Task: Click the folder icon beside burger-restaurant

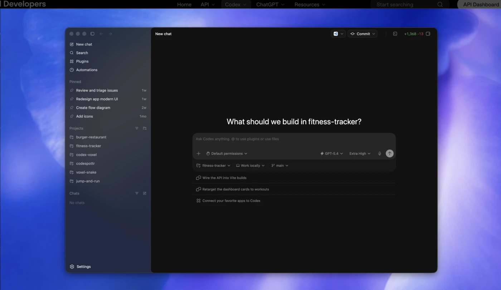Action: (72, 137)
